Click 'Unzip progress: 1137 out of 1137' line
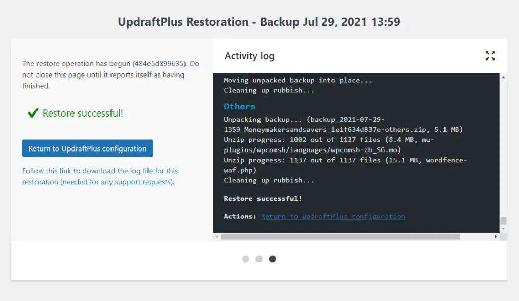The width and height of the screenshot is (519, 301). [345, 165]
